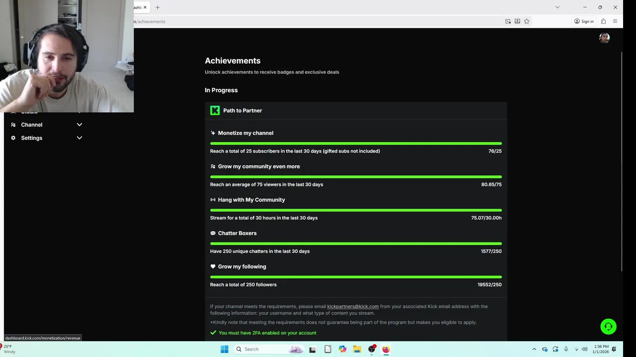
Task: Open the Firefox hamburger application menu
Action: pyautogui.click(x=615, y=21)
